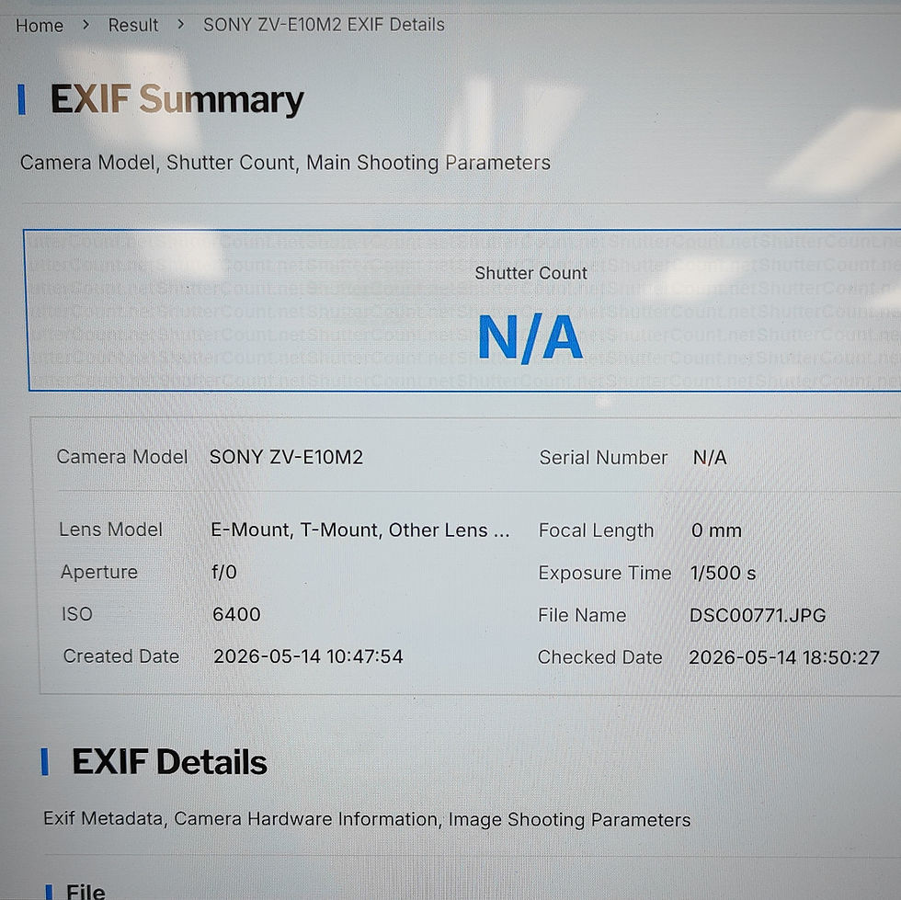This screenshot has width=901, height=900.
Task: Select 'SONY ZV-E10M2 EXIF Details' breadcrumb text
Action: point(324,25)
